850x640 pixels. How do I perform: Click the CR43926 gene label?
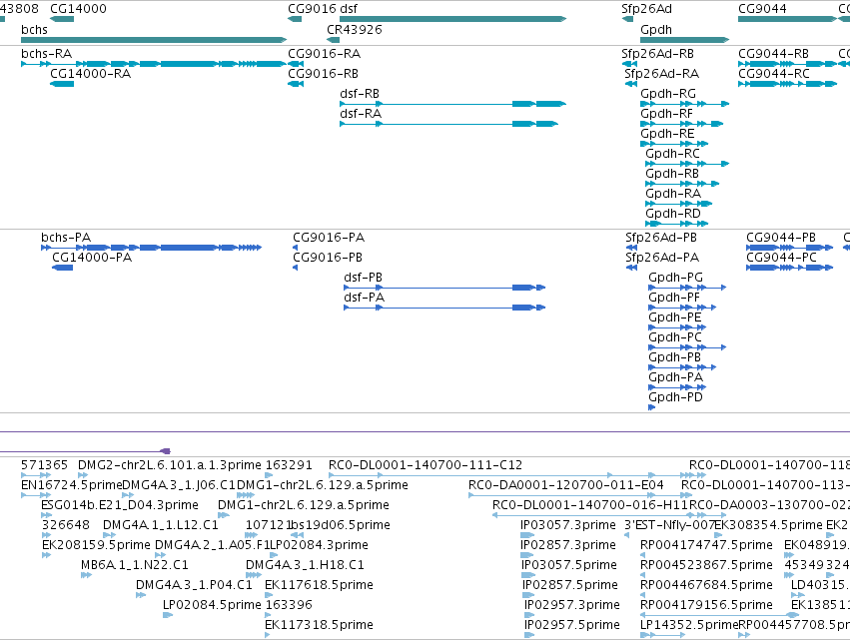354,29
